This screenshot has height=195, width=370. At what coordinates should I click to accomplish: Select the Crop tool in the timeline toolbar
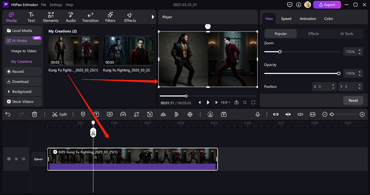click(x=136, y=114)
